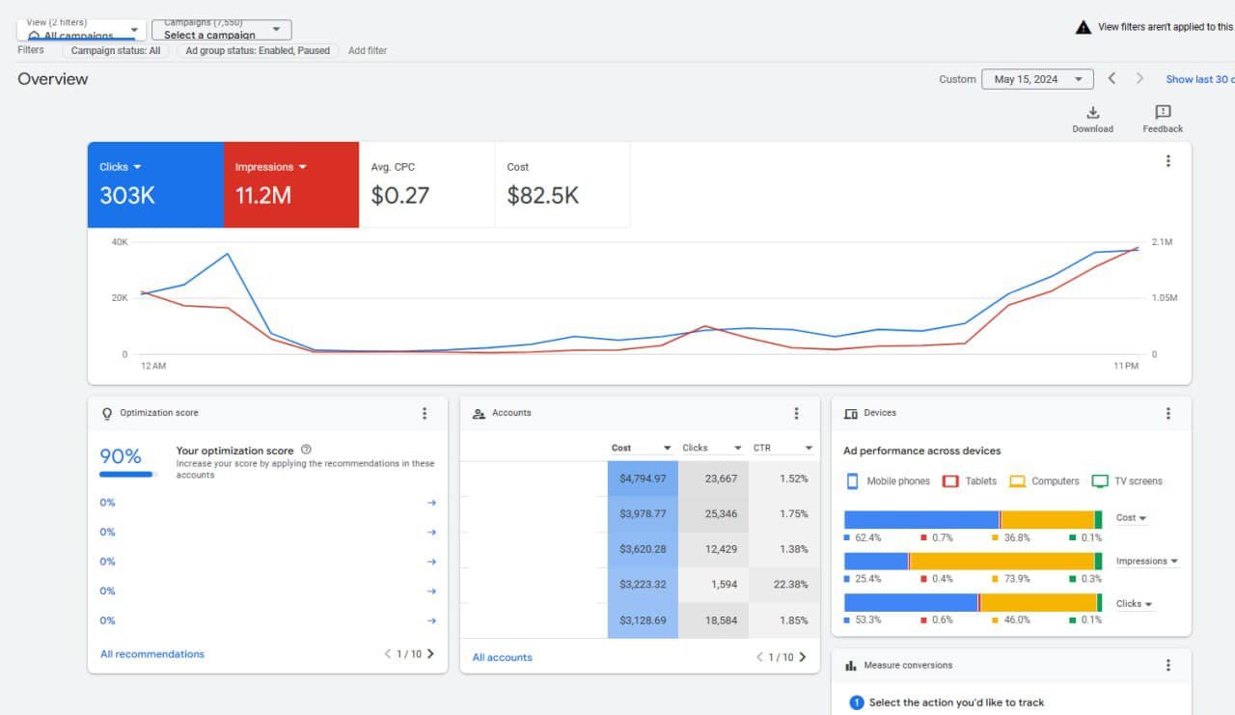This screenshot has width=1235, height=715.
Task: Click the 22.38% CTR cell
Action: (x=784, y=585)
